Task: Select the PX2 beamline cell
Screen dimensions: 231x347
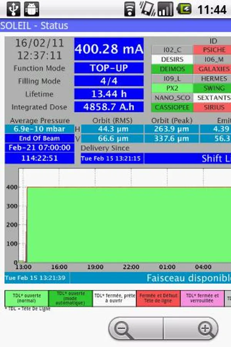Action: pyautogui.click(x=172, y=88)
